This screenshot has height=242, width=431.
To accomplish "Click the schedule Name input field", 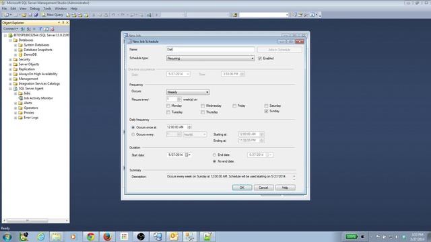I will (x=210, y=49).
